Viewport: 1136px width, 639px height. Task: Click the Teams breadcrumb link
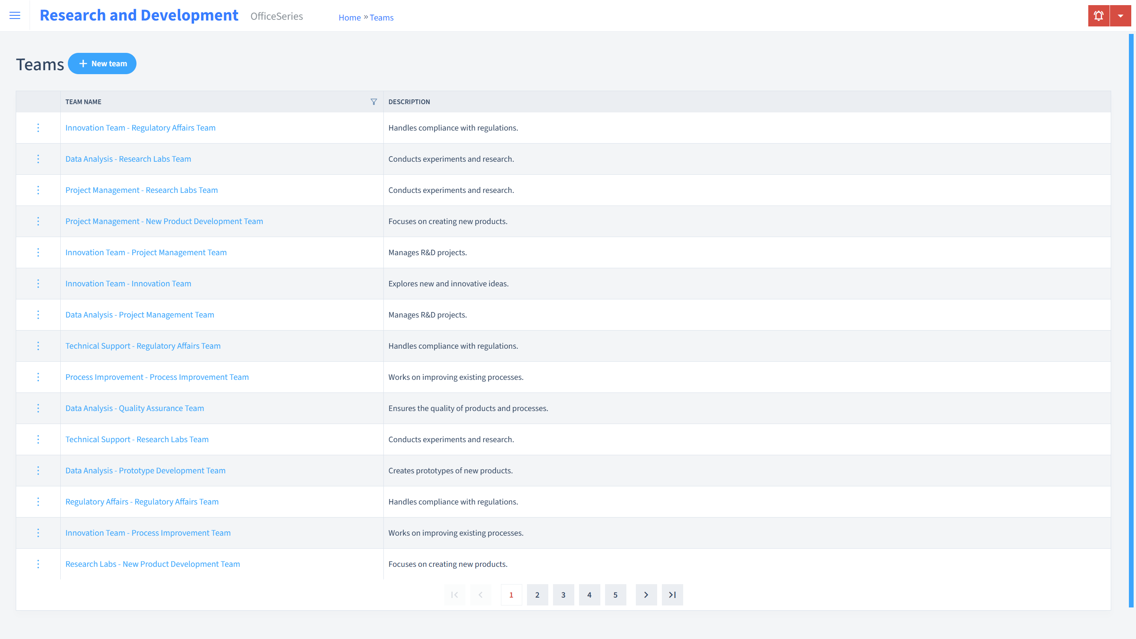381,17
